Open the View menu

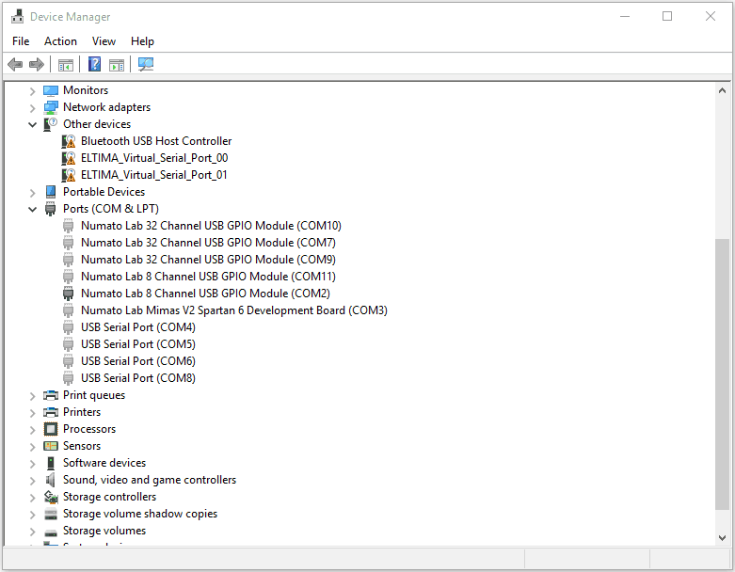coord(104,41)
